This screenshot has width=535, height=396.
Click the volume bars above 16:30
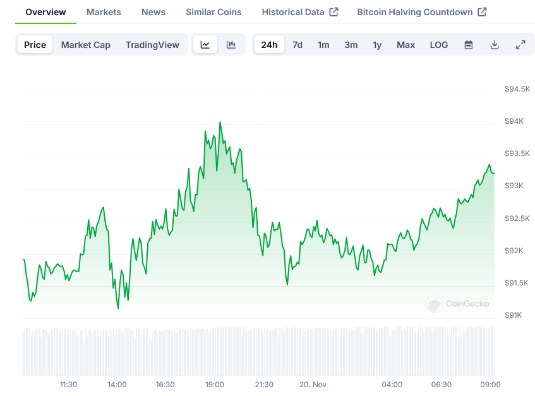165,351
